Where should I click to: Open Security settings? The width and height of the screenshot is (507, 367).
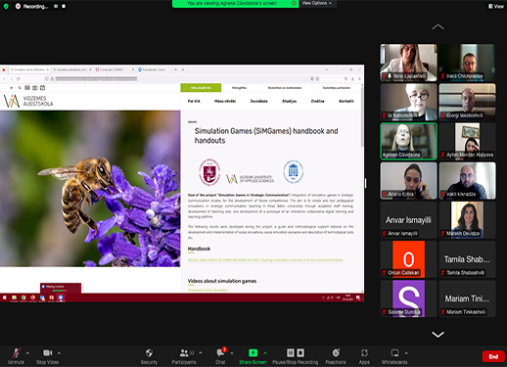[149, 356]
